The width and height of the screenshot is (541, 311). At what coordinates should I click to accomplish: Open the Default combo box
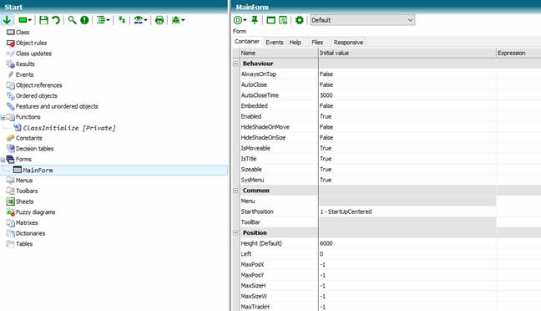click(362, 20)
